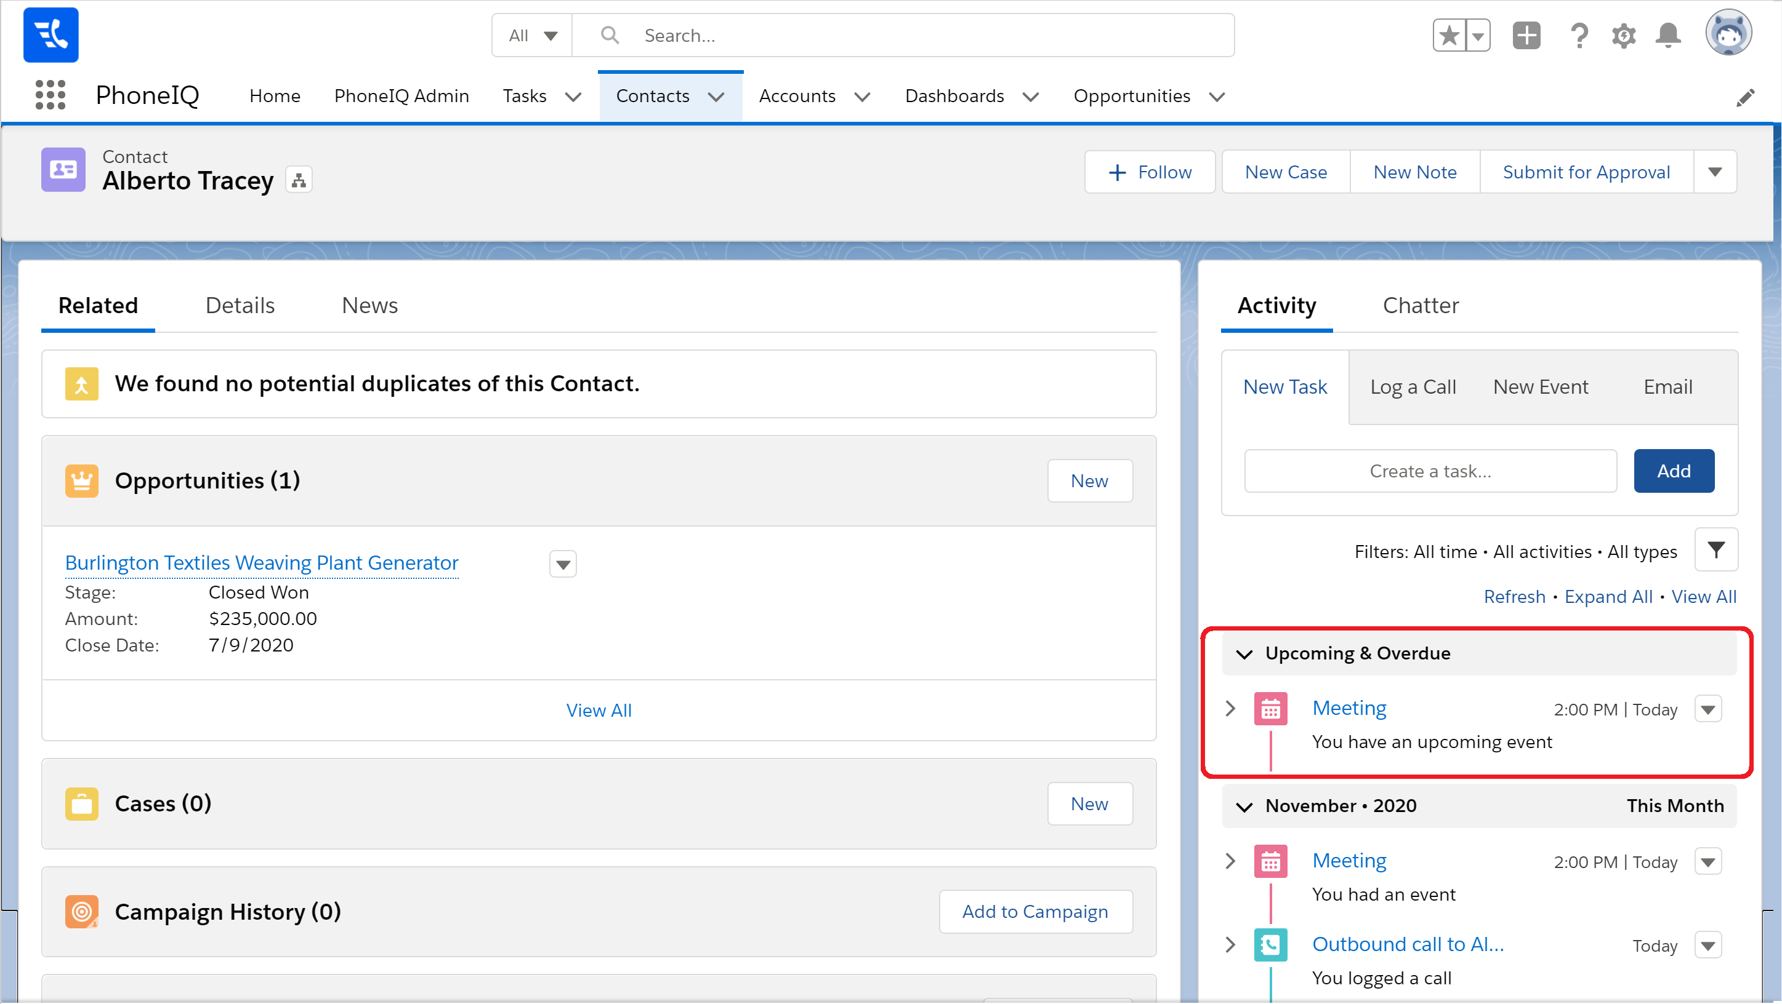
Task: Click the Follow button
Action: pyautogui.click(x=1149, y=172)
